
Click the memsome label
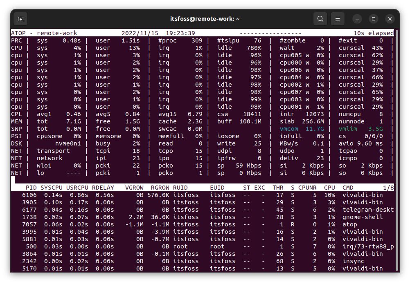[108, 136]
